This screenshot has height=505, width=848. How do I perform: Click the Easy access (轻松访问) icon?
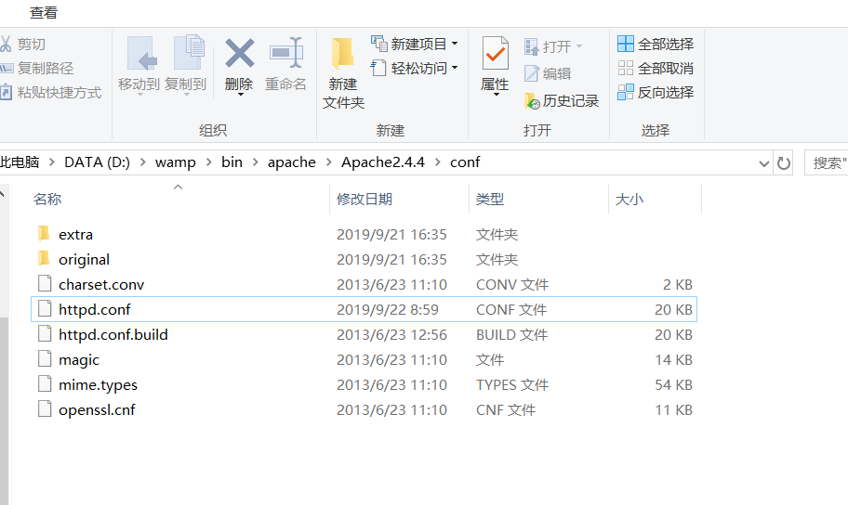tap(378, 68)
